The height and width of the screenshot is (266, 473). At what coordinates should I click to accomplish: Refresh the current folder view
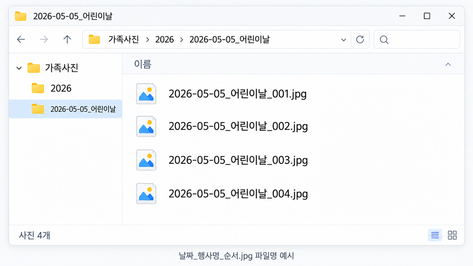360,39
